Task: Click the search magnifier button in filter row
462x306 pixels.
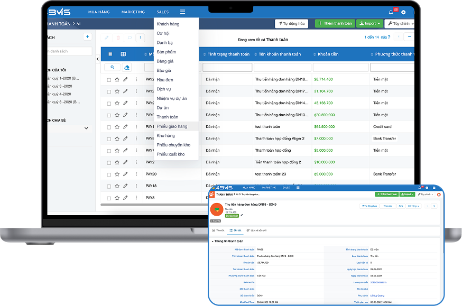Action: point(112,68)
